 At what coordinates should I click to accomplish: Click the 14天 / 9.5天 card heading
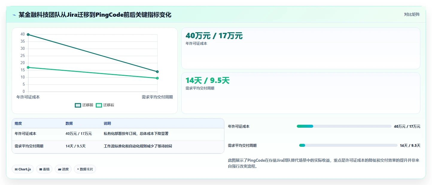point(207,81)
